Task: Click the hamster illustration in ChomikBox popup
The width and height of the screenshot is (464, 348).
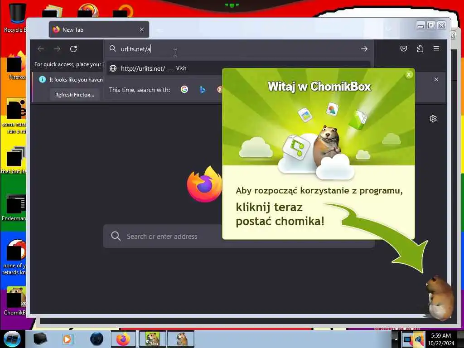Action: tap(327, 145)
